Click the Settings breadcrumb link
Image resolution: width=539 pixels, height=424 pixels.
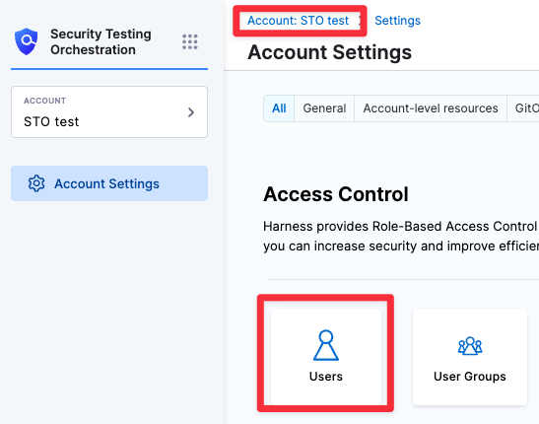click(x=397, y=21)
